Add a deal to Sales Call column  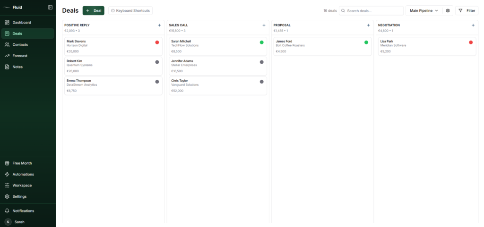point(264,25)
